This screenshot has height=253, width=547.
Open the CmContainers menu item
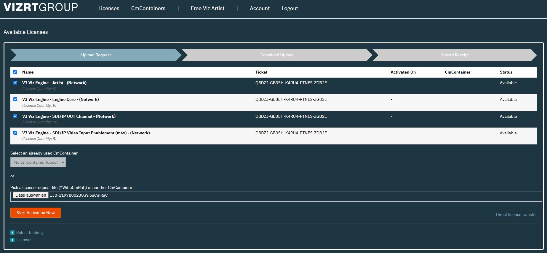[148, 8]
